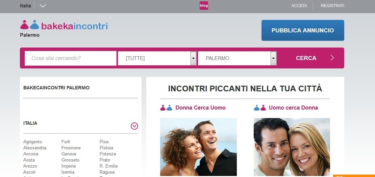Open the Donna Cerca Uomo category link

[200, 108]
